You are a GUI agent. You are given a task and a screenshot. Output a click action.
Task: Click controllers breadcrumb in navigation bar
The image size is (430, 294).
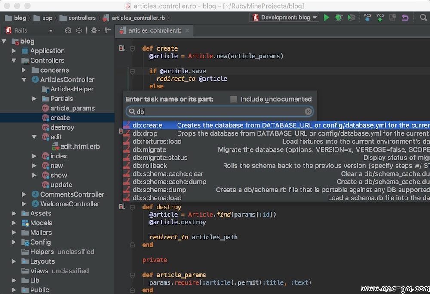tap(77, 18)
